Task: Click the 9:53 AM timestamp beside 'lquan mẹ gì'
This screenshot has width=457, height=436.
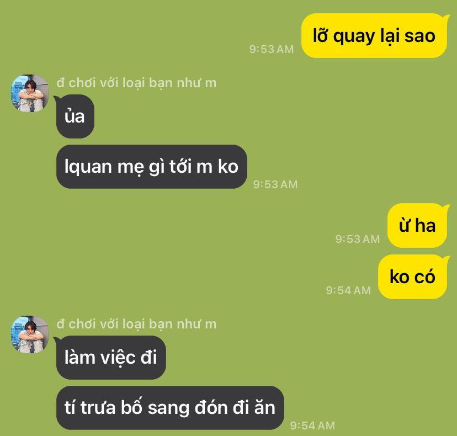Action: coord(275,184)
